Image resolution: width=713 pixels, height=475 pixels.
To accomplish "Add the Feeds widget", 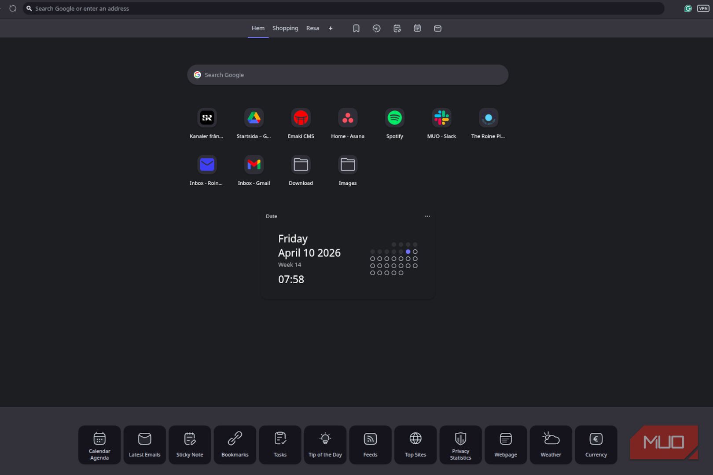I will click(370, 445).
